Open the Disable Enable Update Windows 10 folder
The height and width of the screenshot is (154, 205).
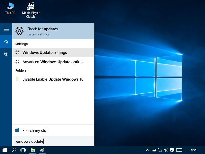point(53,79)
